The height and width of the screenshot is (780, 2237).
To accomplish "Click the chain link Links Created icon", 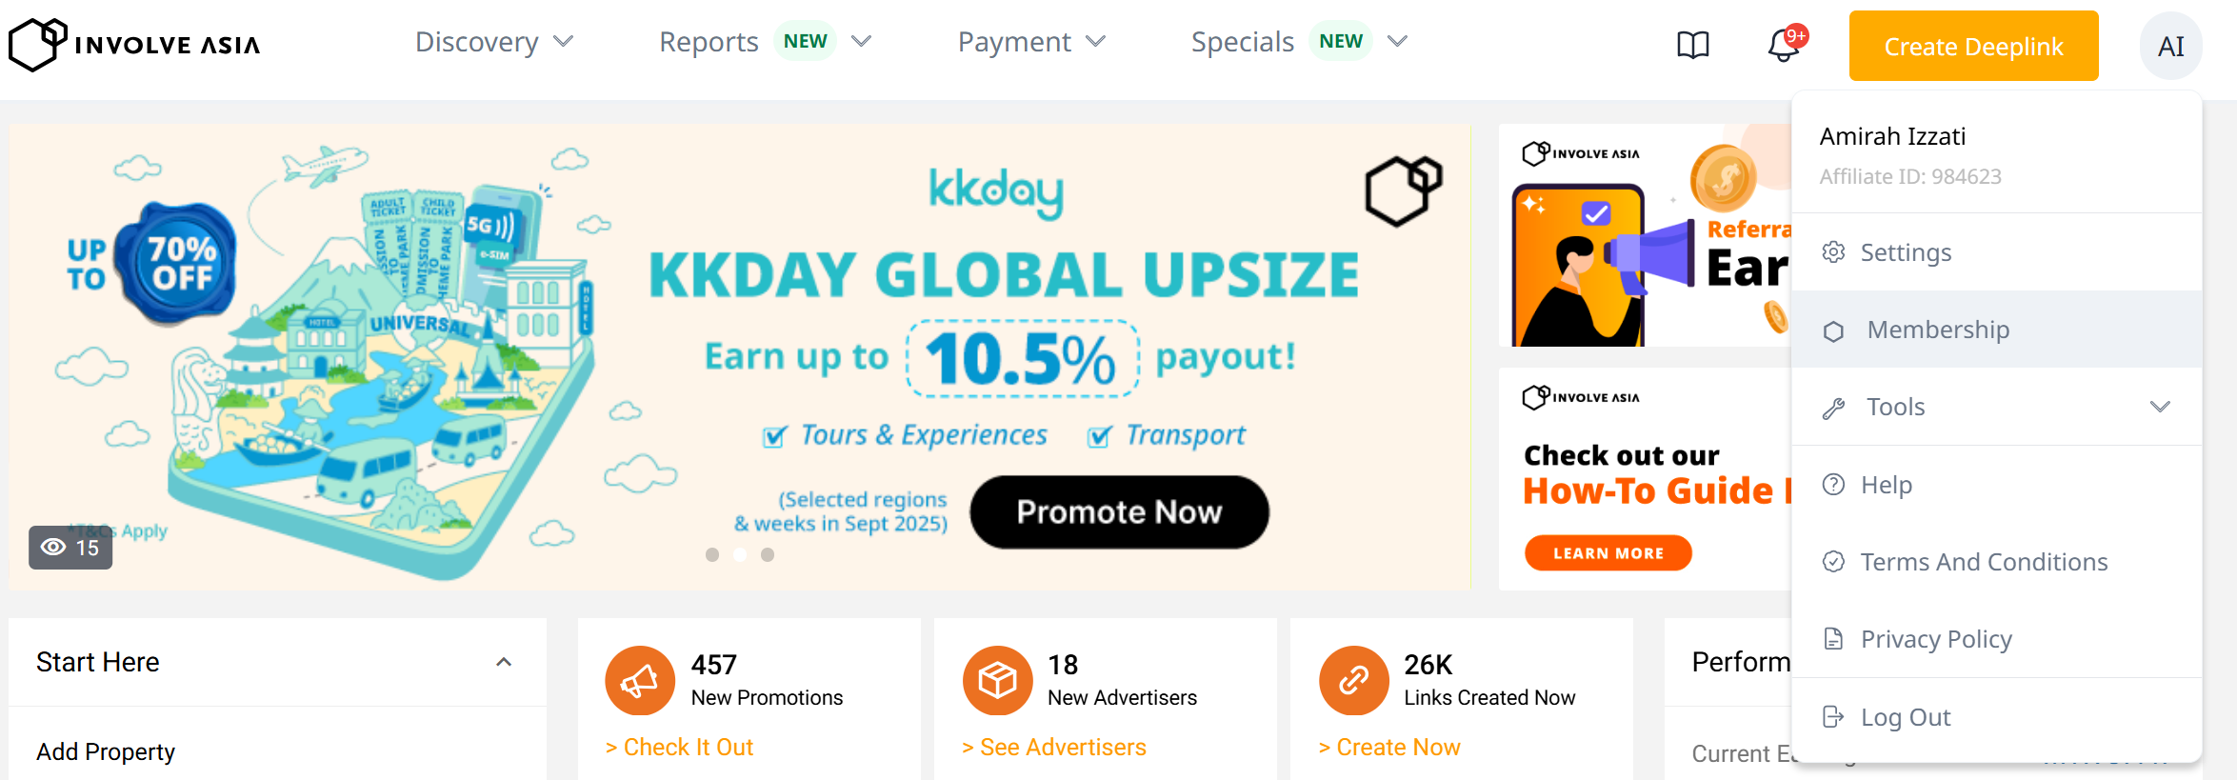I will tap(1353, 680).
